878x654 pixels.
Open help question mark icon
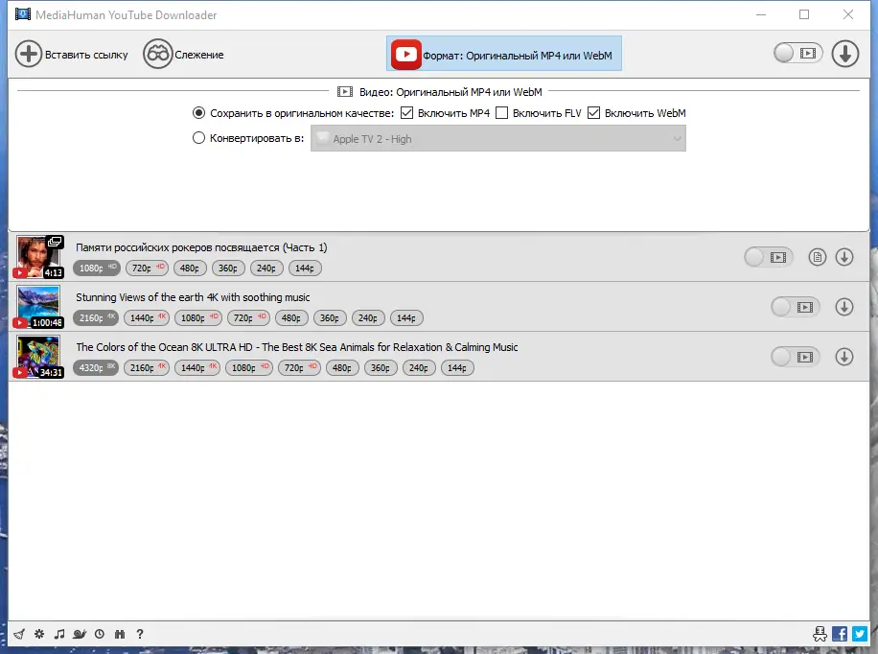tap(139, 634)
